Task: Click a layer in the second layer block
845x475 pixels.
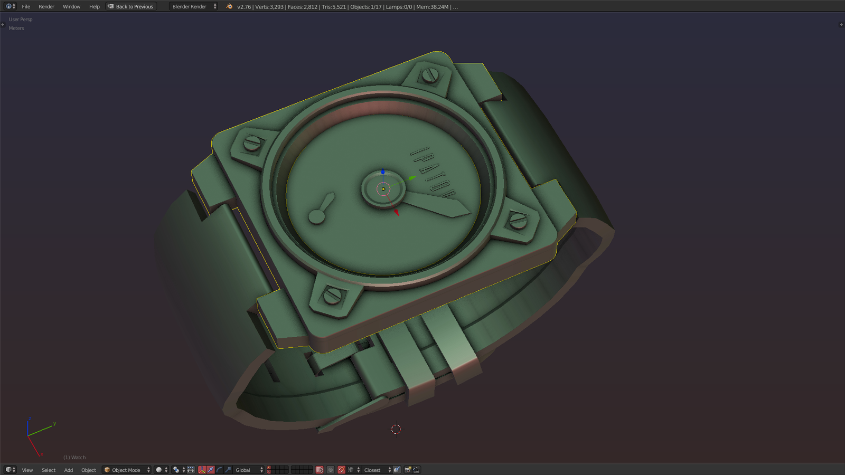Action: [x=302, y=470]
